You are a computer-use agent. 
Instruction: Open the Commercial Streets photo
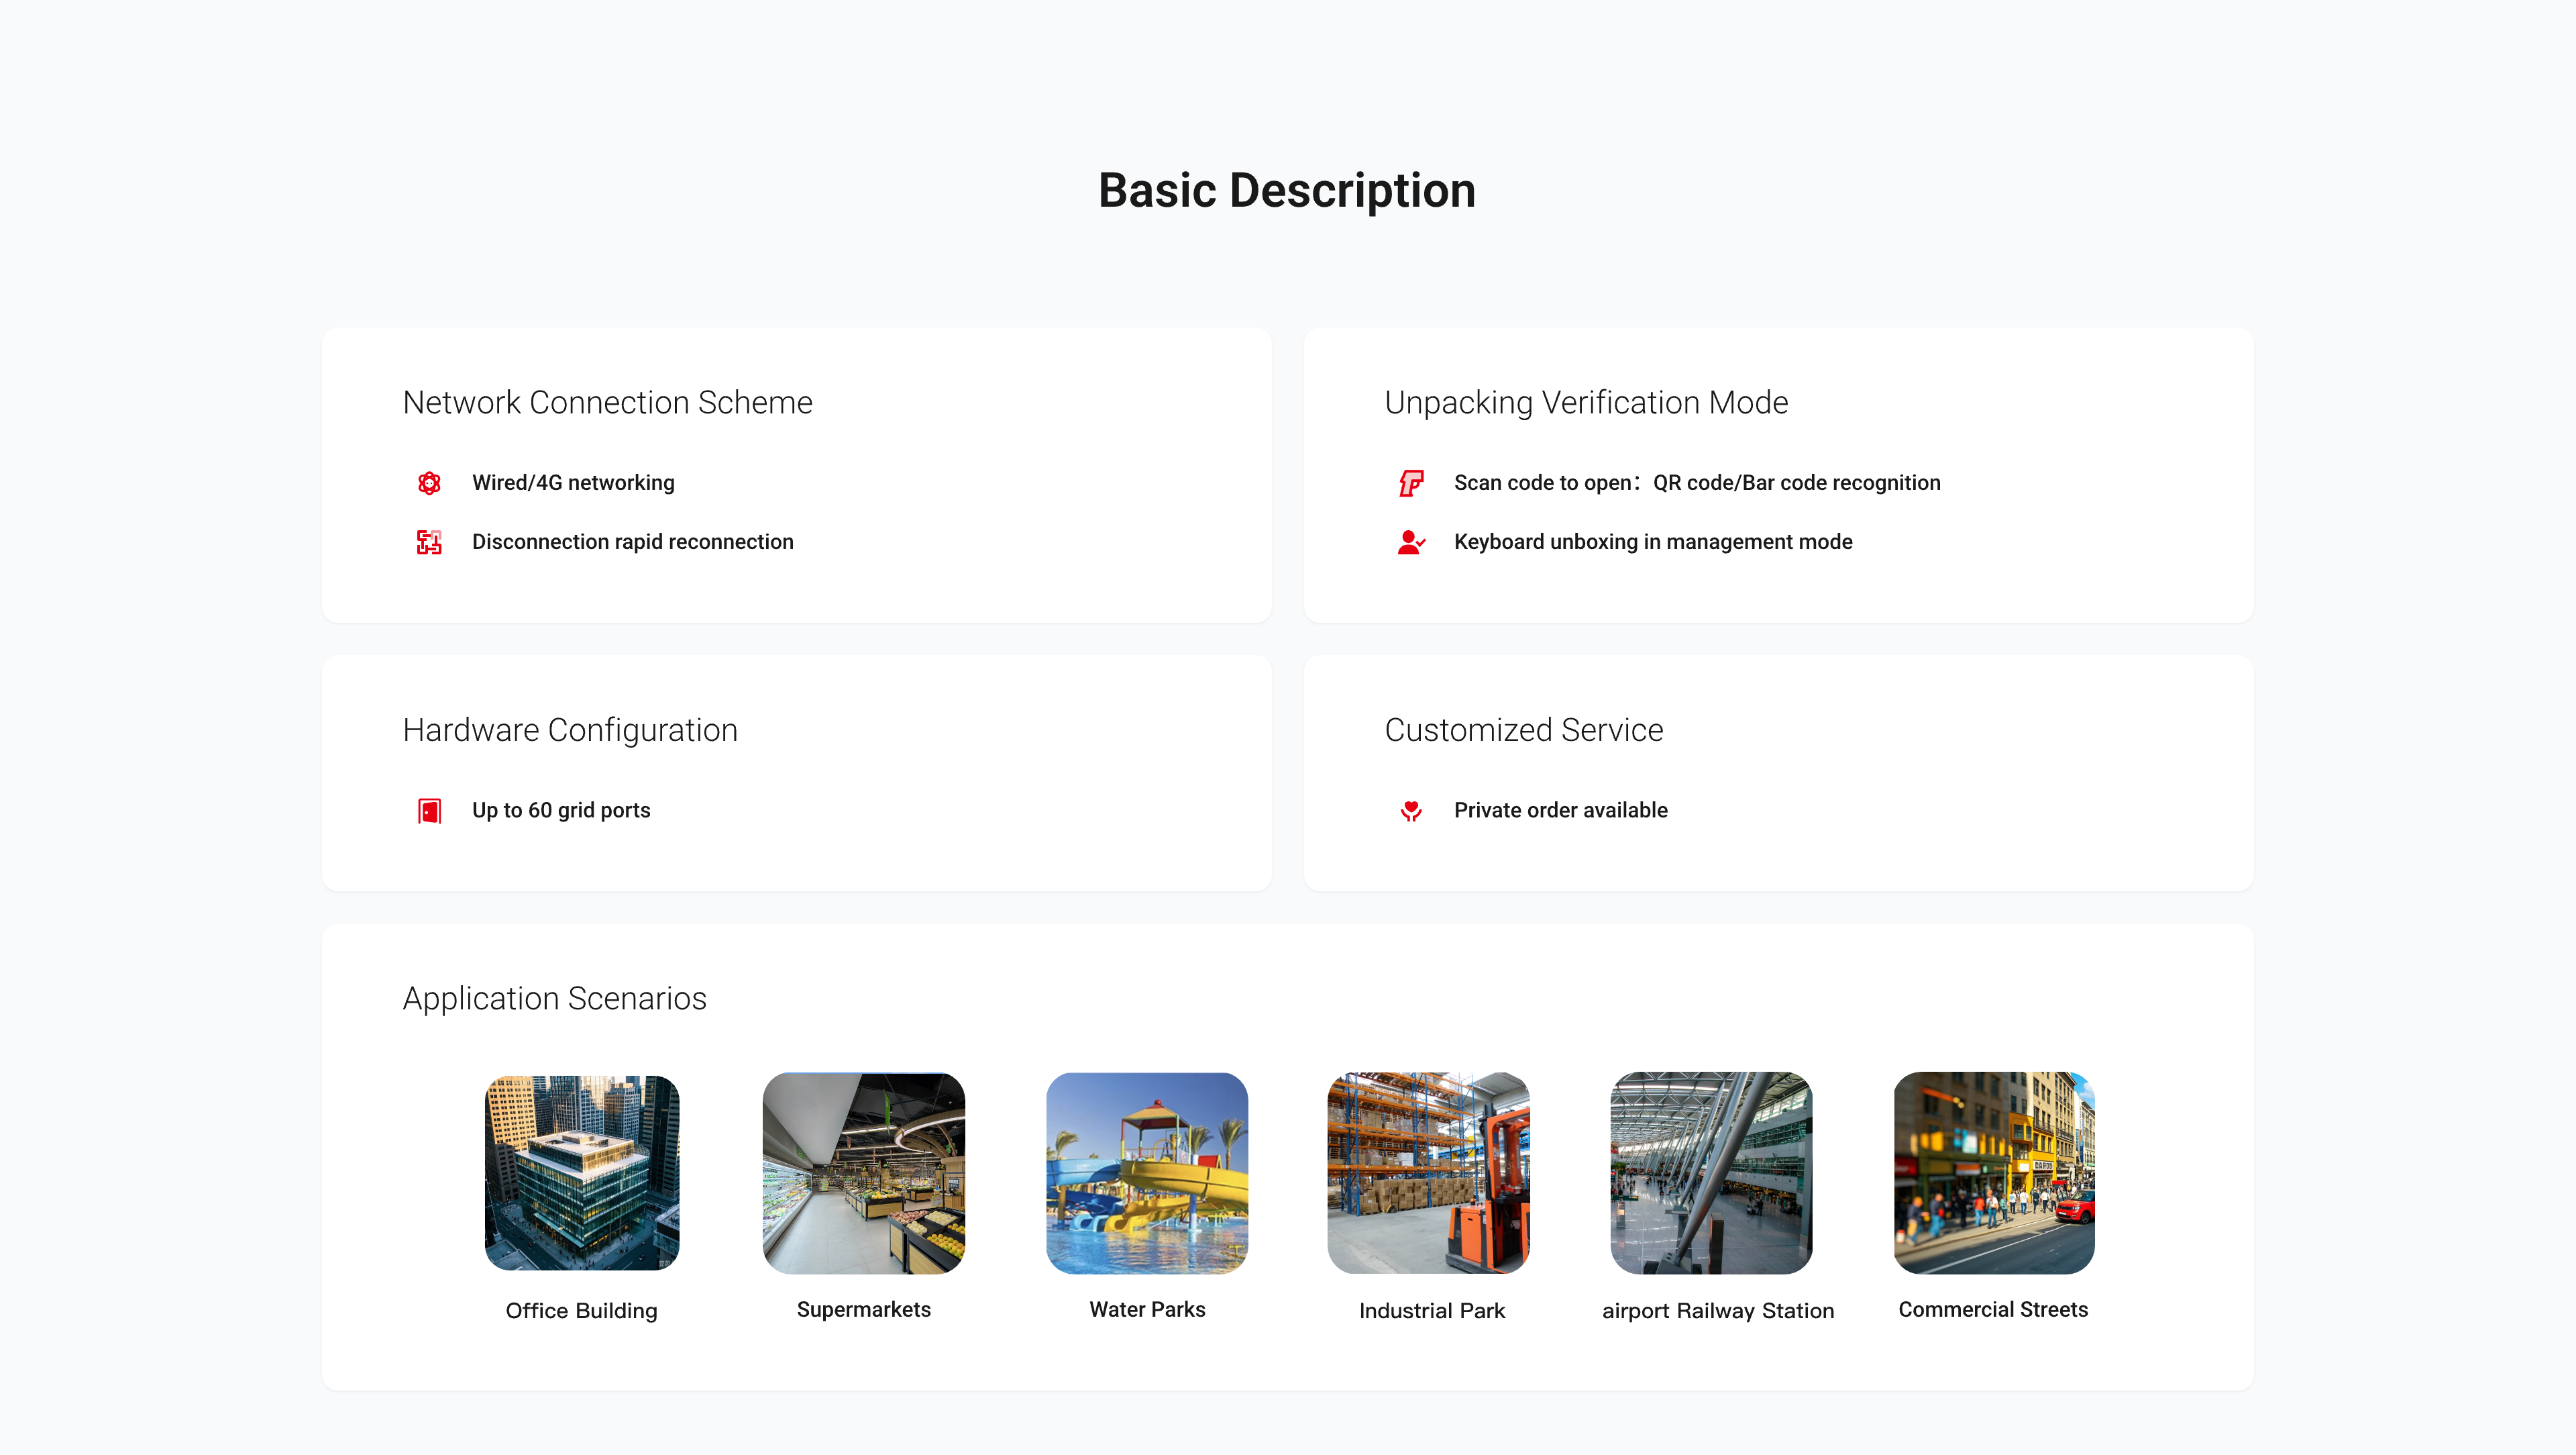[x=1994, y=1173]
